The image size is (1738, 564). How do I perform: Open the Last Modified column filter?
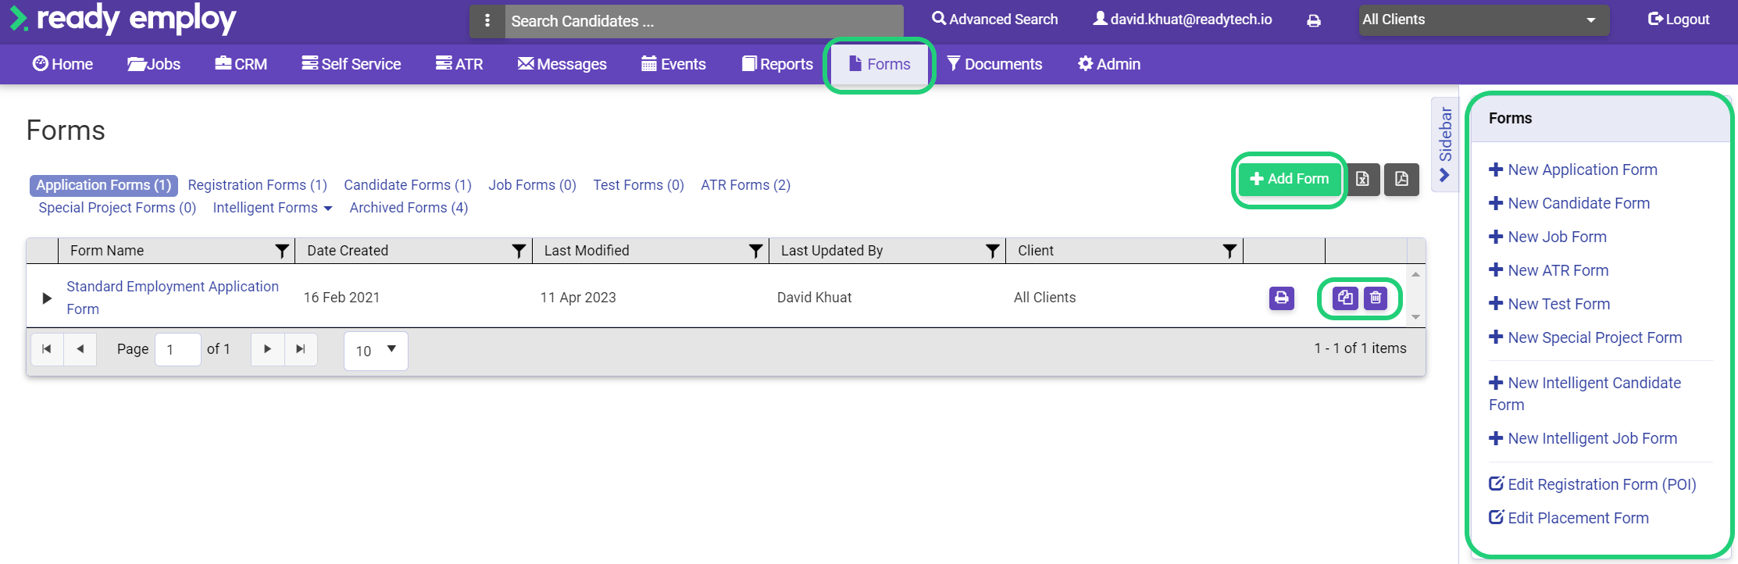755,251
